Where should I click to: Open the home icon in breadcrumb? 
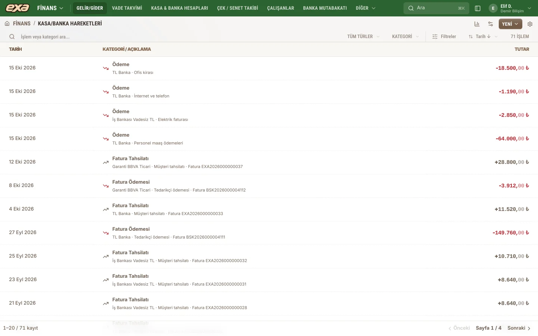(x=7, y=24)
